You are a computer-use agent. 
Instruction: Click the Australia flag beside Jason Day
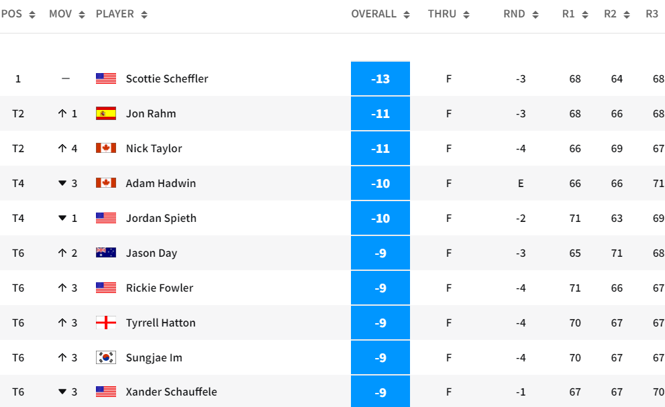106,253
